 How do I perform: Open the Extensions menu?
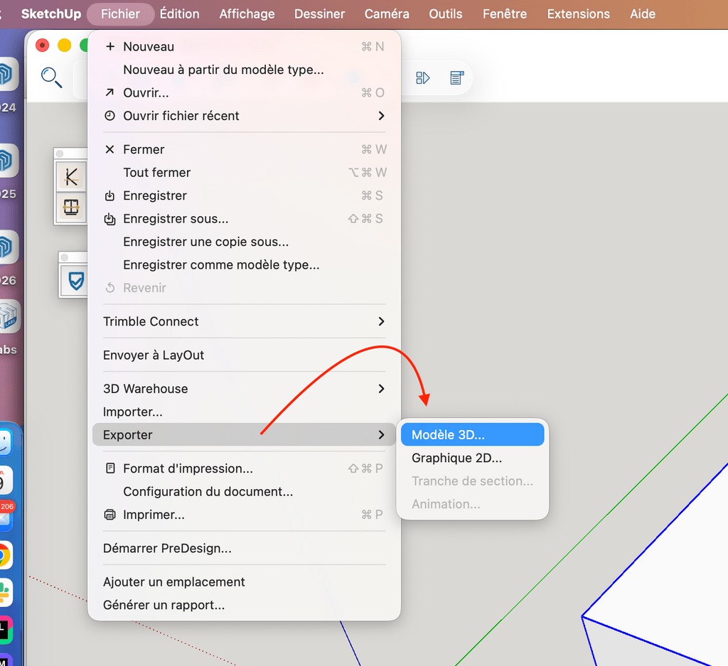[x=579, y=14]
